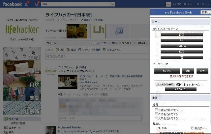Select the No Title user theme button
The image size is (211, 134).
point(167,71)
